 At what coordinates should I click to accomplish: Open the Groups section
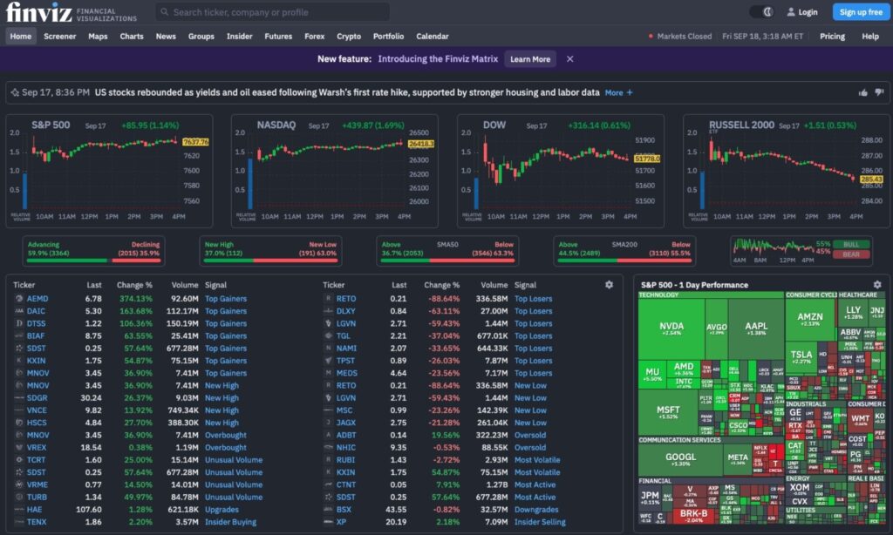click(201, 36)
